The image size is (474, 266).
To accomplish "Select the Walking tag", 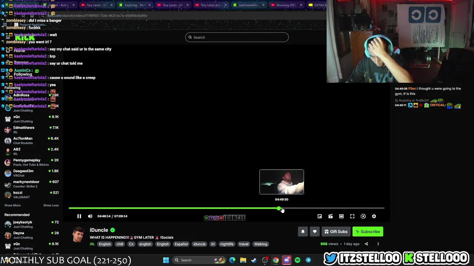I will pyautogui.click(x=261, y=244).
